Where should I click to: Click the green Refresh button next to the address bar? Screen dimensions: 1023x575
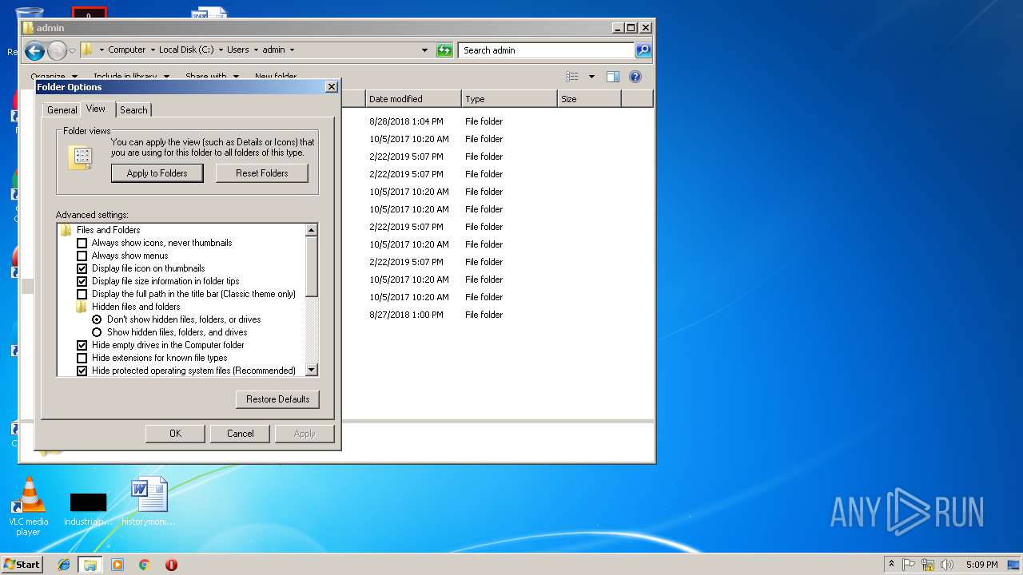[x=444, y=50]
